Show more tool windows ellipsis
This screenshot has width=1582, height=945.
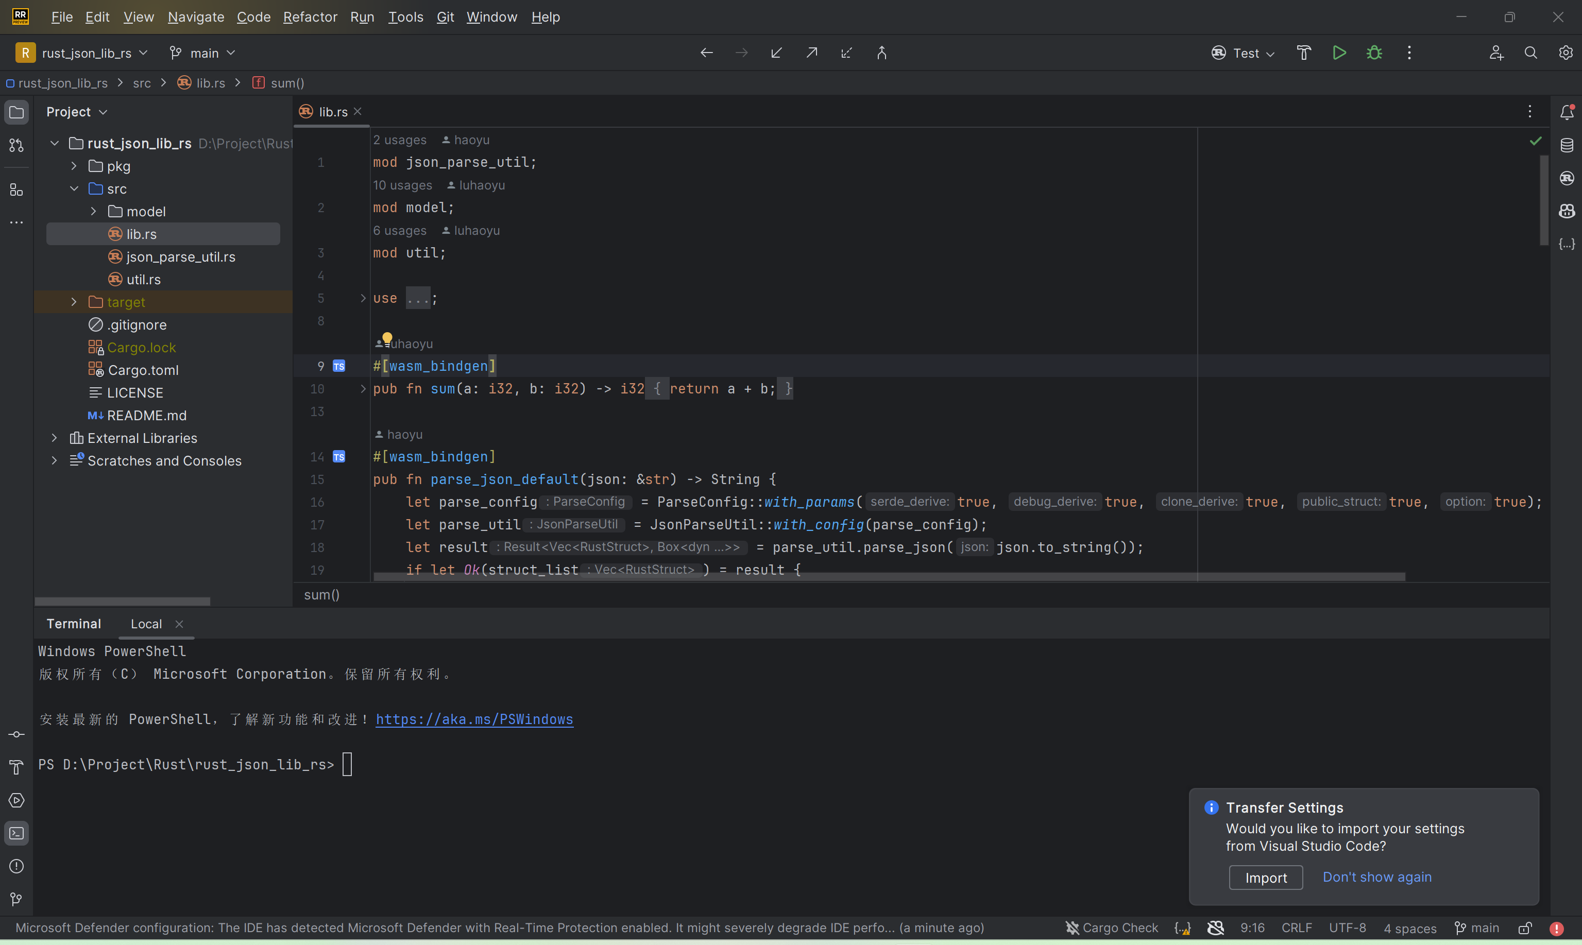(16, 222)
